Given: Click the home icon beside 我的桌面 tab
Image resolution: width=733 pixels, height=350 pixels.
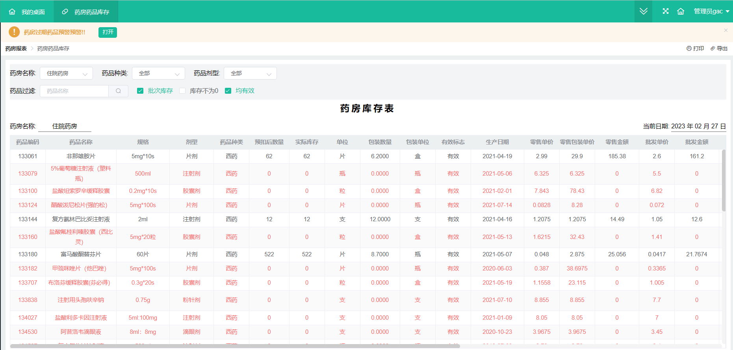Looking at the screenshot, I should 12,12.
